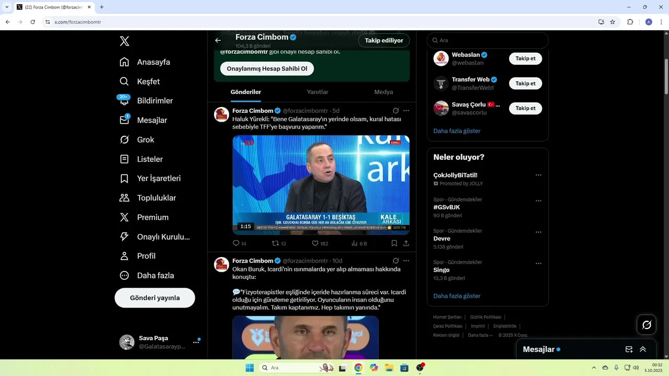669x376 pixels.
Task: Open Grok icon in sidebar
Action: 124,139
